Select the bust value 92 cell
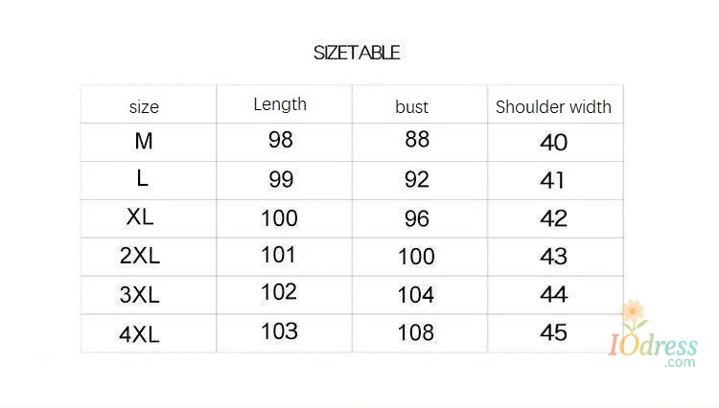 417,179
